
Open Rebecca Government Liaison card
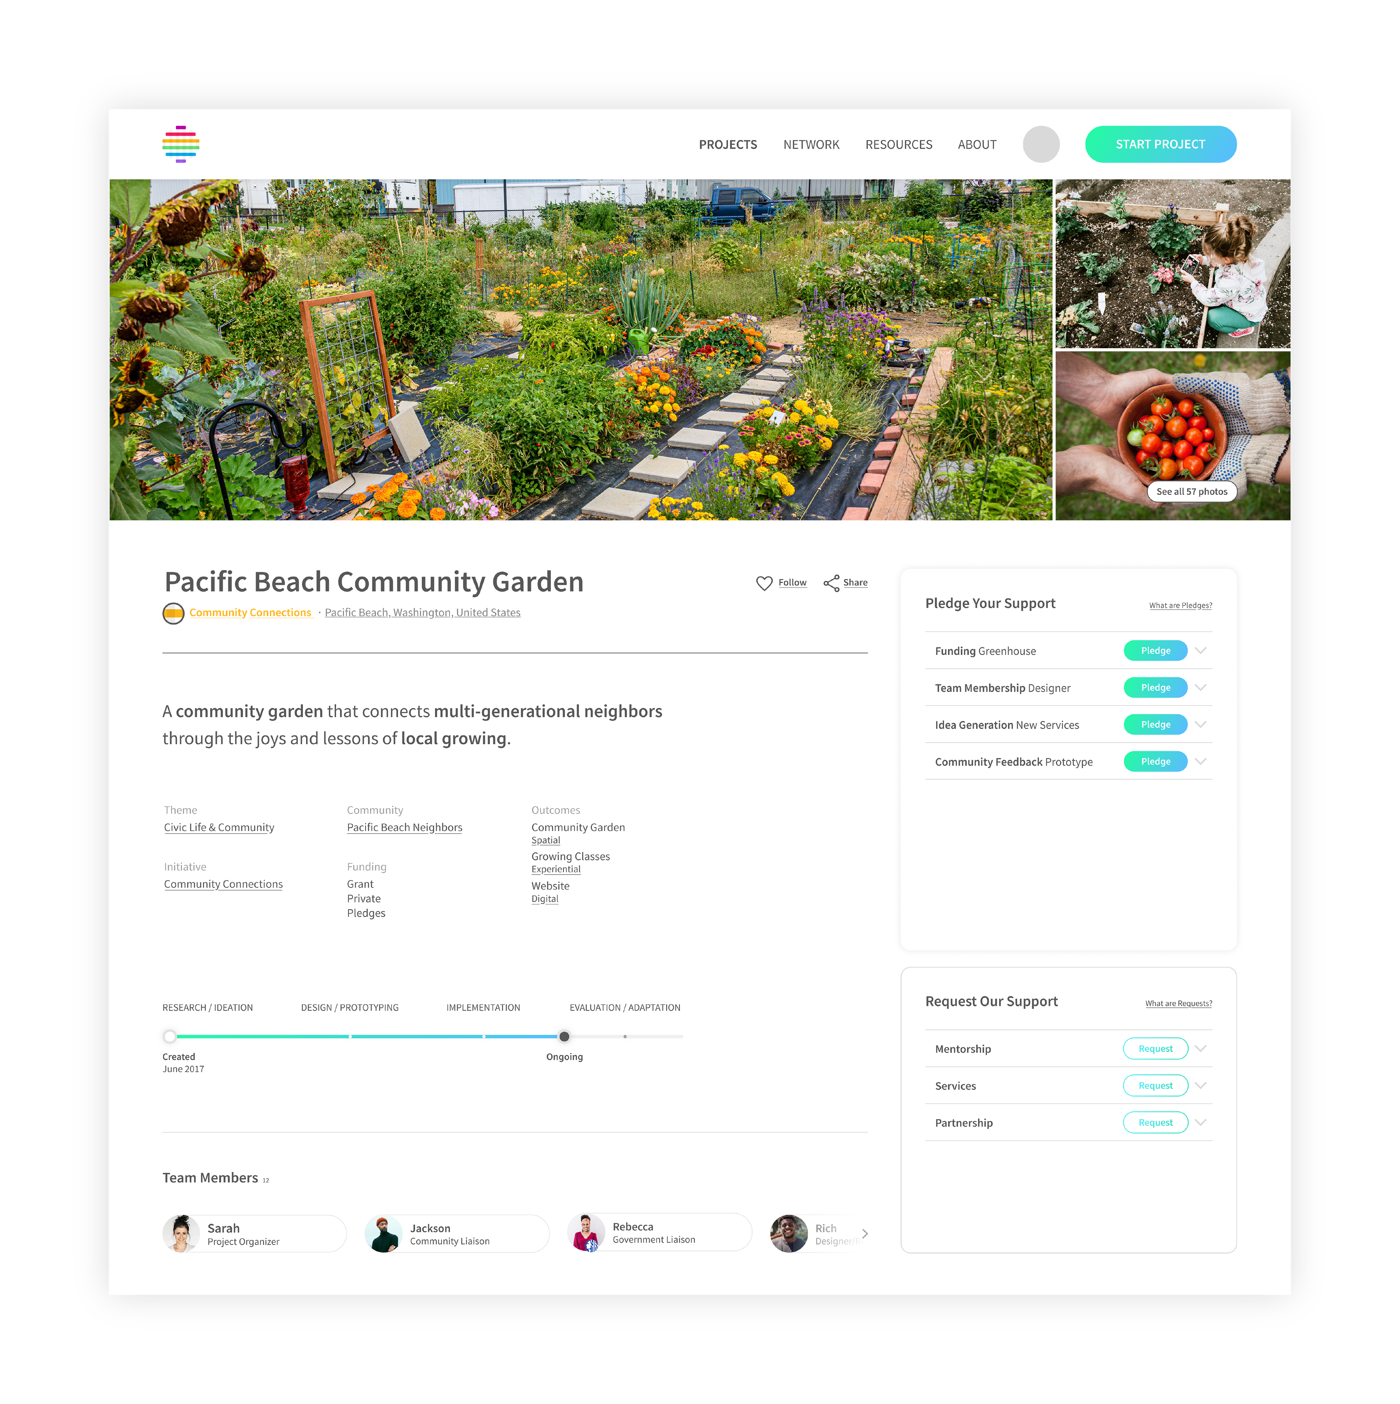(x=660, y=1233)
